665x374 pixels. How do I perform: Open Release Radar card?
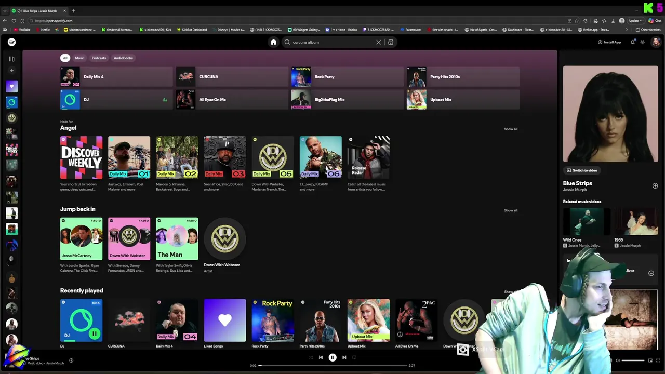tap(368, 164)
